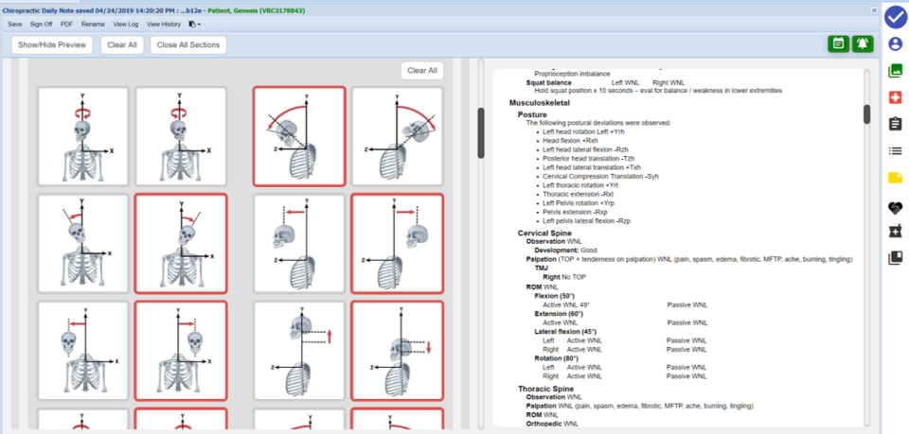
Task: Click the Close All Sections button
Action: pos(188,44)
